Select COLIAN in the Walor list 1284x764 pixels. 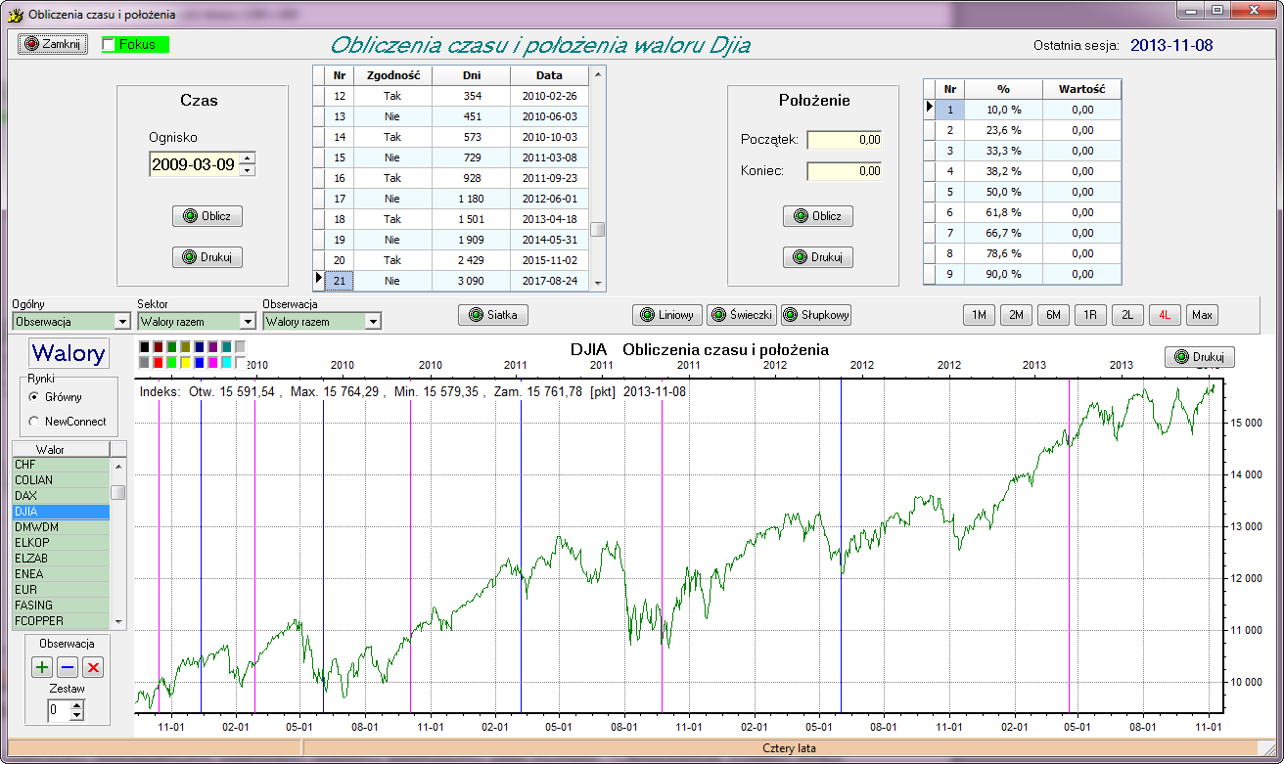pyautogui.click(x=61, y=480)
